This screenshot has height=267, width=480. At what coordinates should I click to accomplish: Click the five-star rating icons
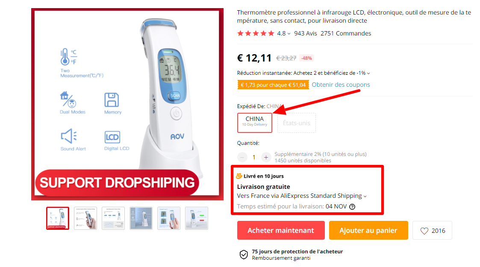[256, 33]
